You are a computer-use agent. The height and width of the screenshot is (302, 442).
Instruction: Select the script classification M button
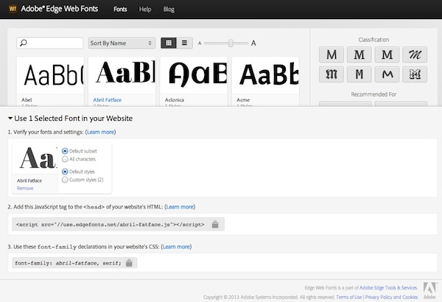click(x=415, y=55)
